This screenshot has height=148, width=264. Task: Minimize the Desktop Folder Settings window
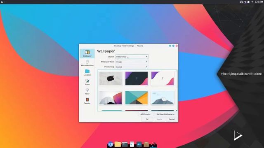pyautogui.click(x=170, y=46)
